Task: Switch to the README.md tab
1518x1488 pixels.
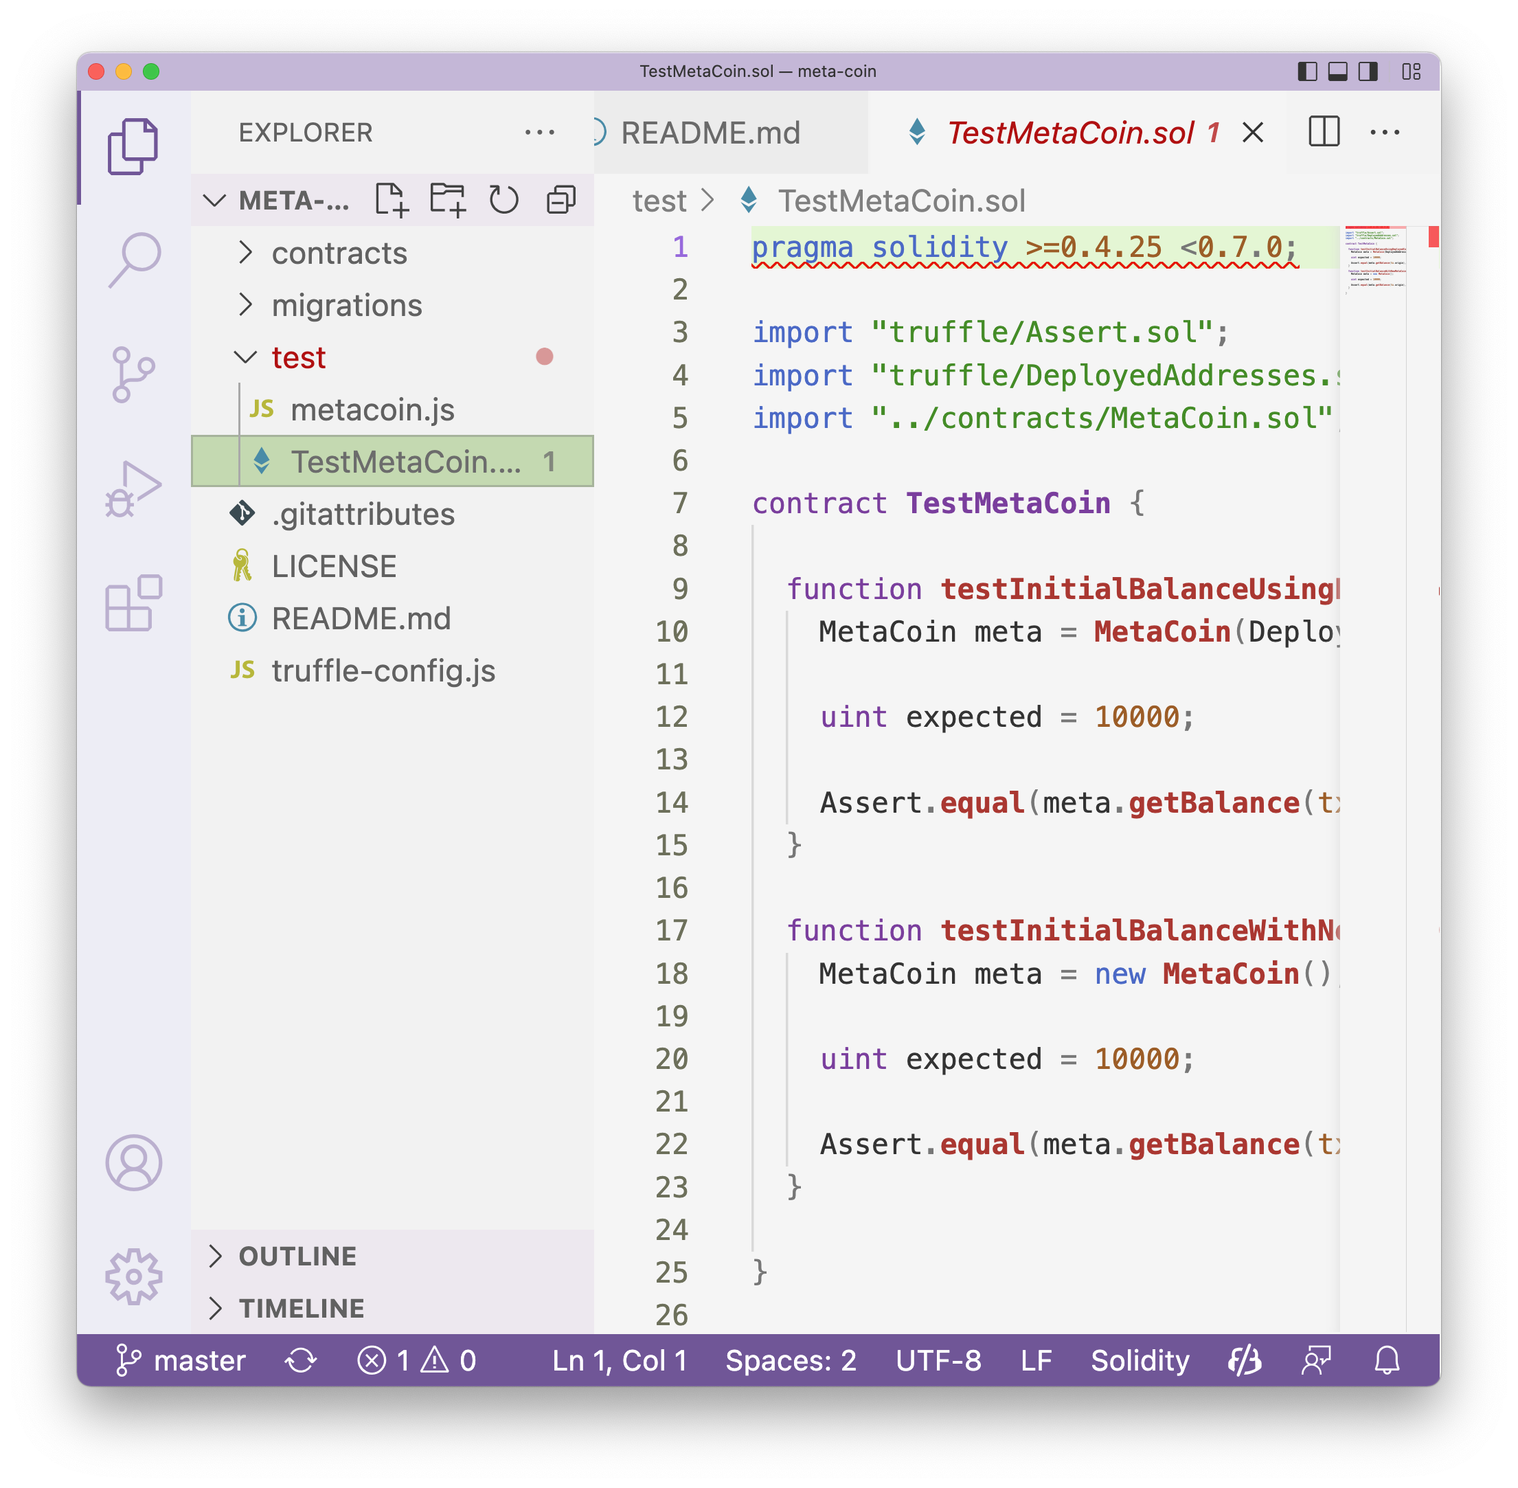Action: (710, 133)
